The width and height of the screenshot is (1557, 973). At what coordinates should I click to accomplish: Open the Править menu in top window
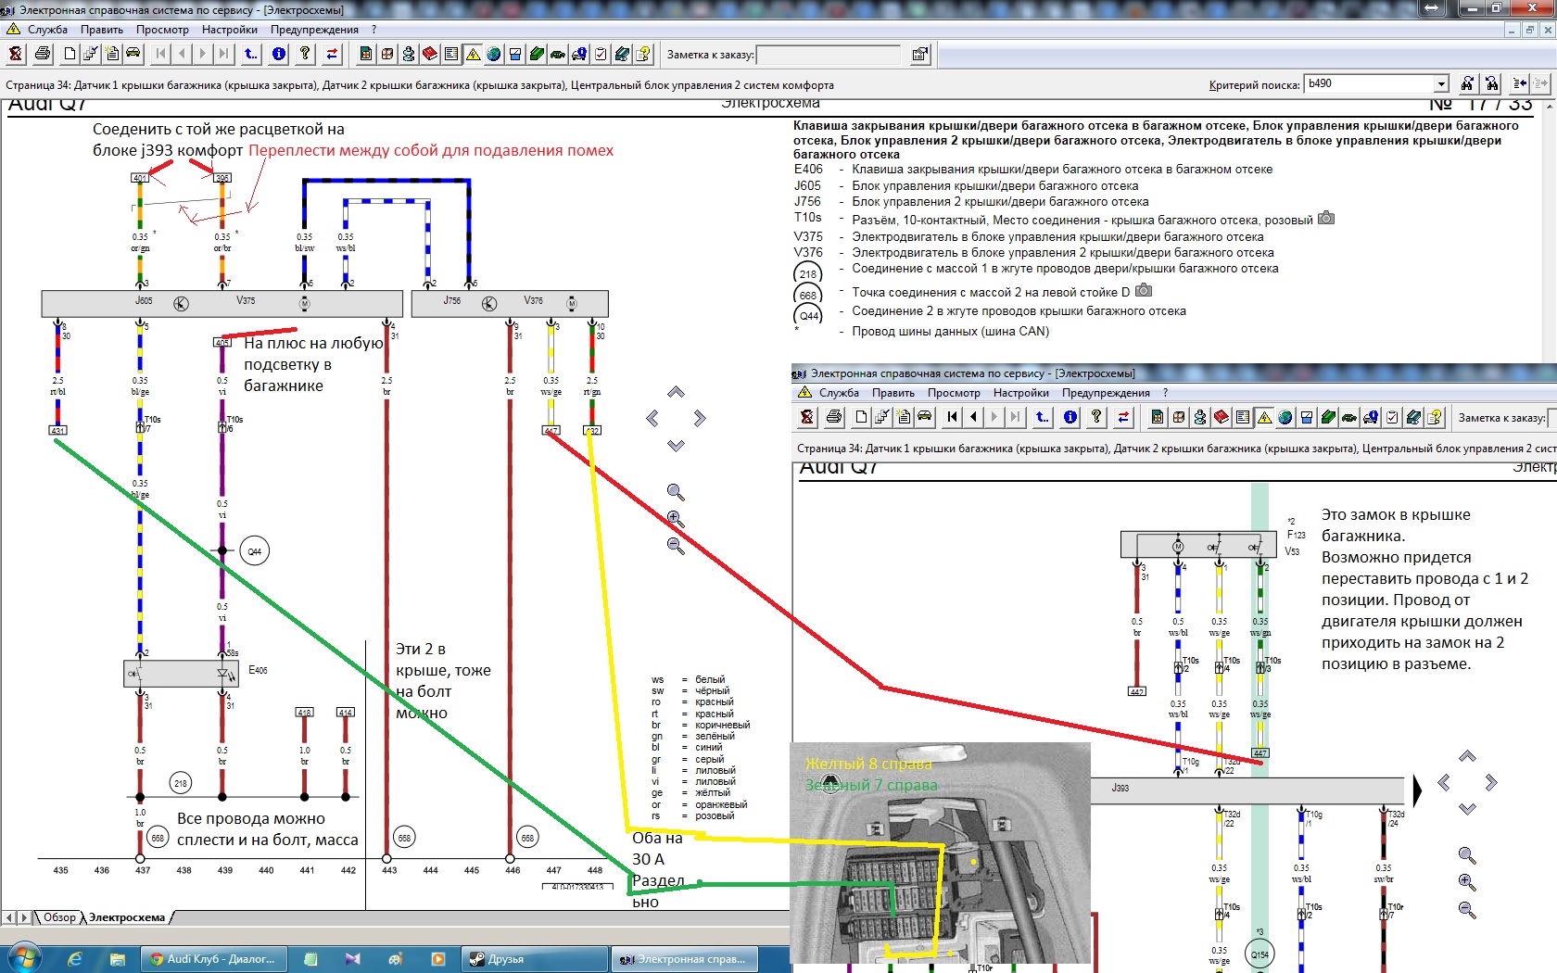[x=102, y=30]
